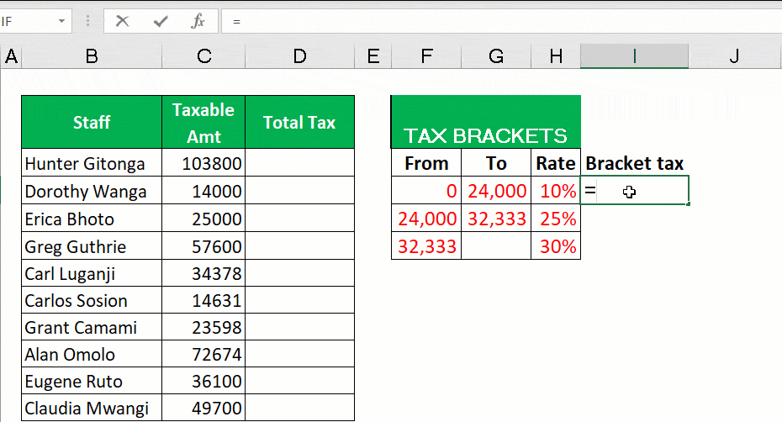782x422 pixels.
Task: Click the taxable amount 103800 cell
Action: tap(203, 162)
